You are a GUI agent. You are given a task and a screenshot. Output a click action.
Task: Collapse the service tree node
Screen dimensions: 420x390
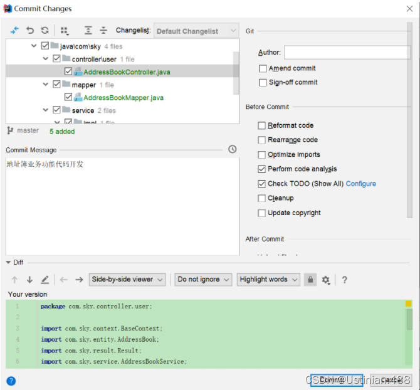[x=46, y=110]
